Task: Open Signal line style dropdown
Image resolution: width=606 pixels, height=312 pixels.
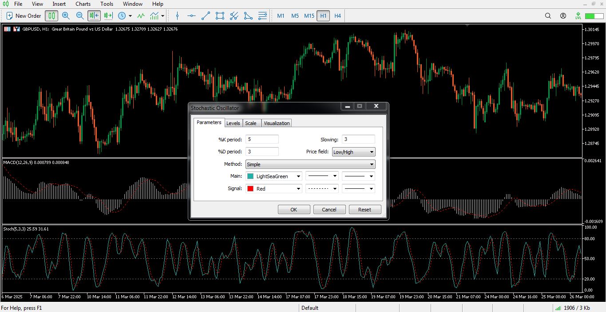Action: click(x=322, y=189)
